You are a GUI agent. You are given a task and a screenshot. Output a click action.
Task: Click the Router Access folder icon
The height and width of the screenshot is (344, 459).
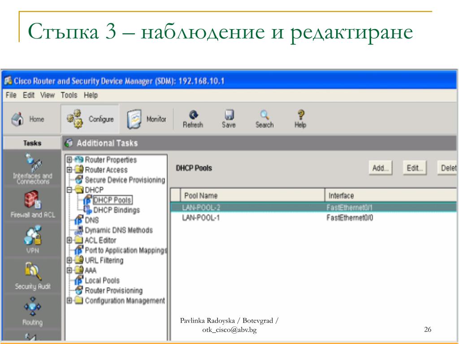[x=79, y=169]
